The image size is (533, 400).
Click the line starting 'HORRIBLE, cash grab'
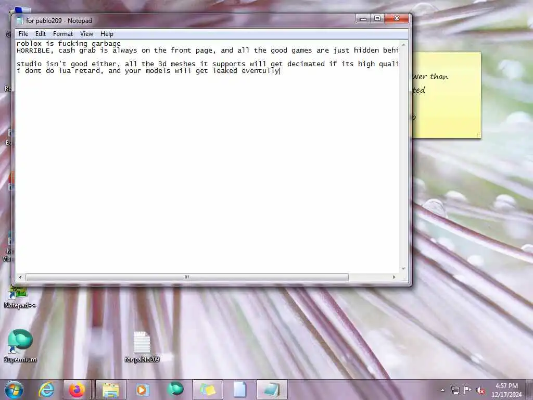pyautogui.click(x=207, y=51)
